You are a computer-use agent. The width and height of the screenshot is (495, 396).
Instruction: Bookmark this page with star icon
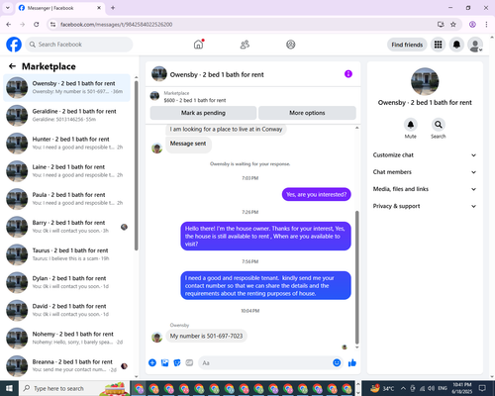453,24
